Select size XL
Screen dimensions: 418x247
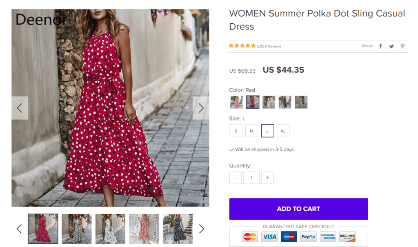pyautogui.click(x=283, y=131)
